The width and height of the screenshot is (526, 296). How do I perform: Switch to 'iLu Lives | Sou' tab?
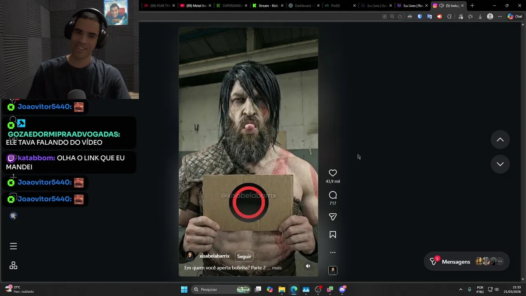376,6
